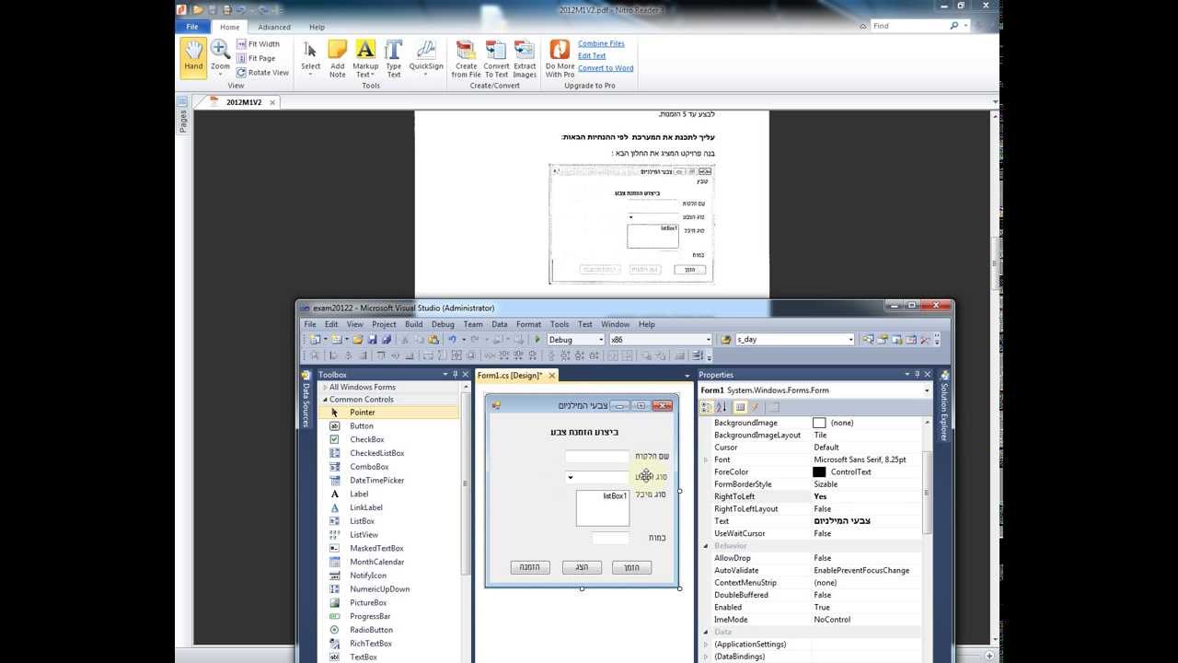Viewport: 1178px width, 663px height.
Task: Click Save All in Visual Studio toolbar
Action: 386,340
